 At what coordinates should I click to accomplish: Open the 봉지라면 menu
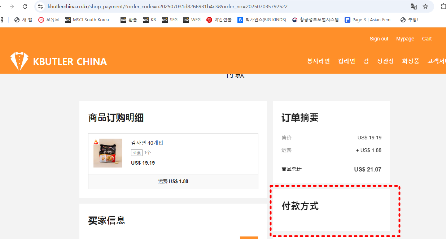click(319, 61)
